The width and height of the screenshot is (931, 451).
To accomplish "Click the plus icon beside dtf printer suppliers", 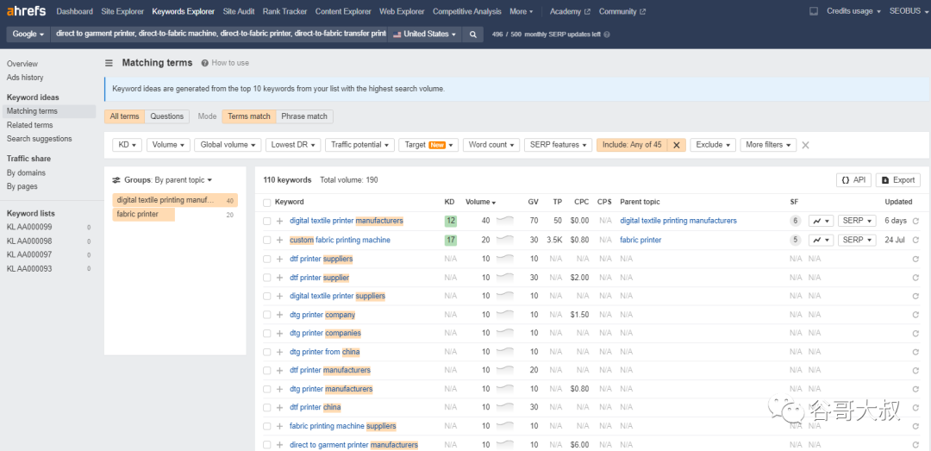I will [x=279, y=259].
